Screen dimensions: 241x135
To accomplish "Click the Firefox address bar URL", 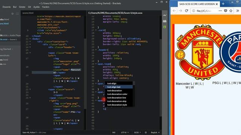I will [x=204, y=11].
